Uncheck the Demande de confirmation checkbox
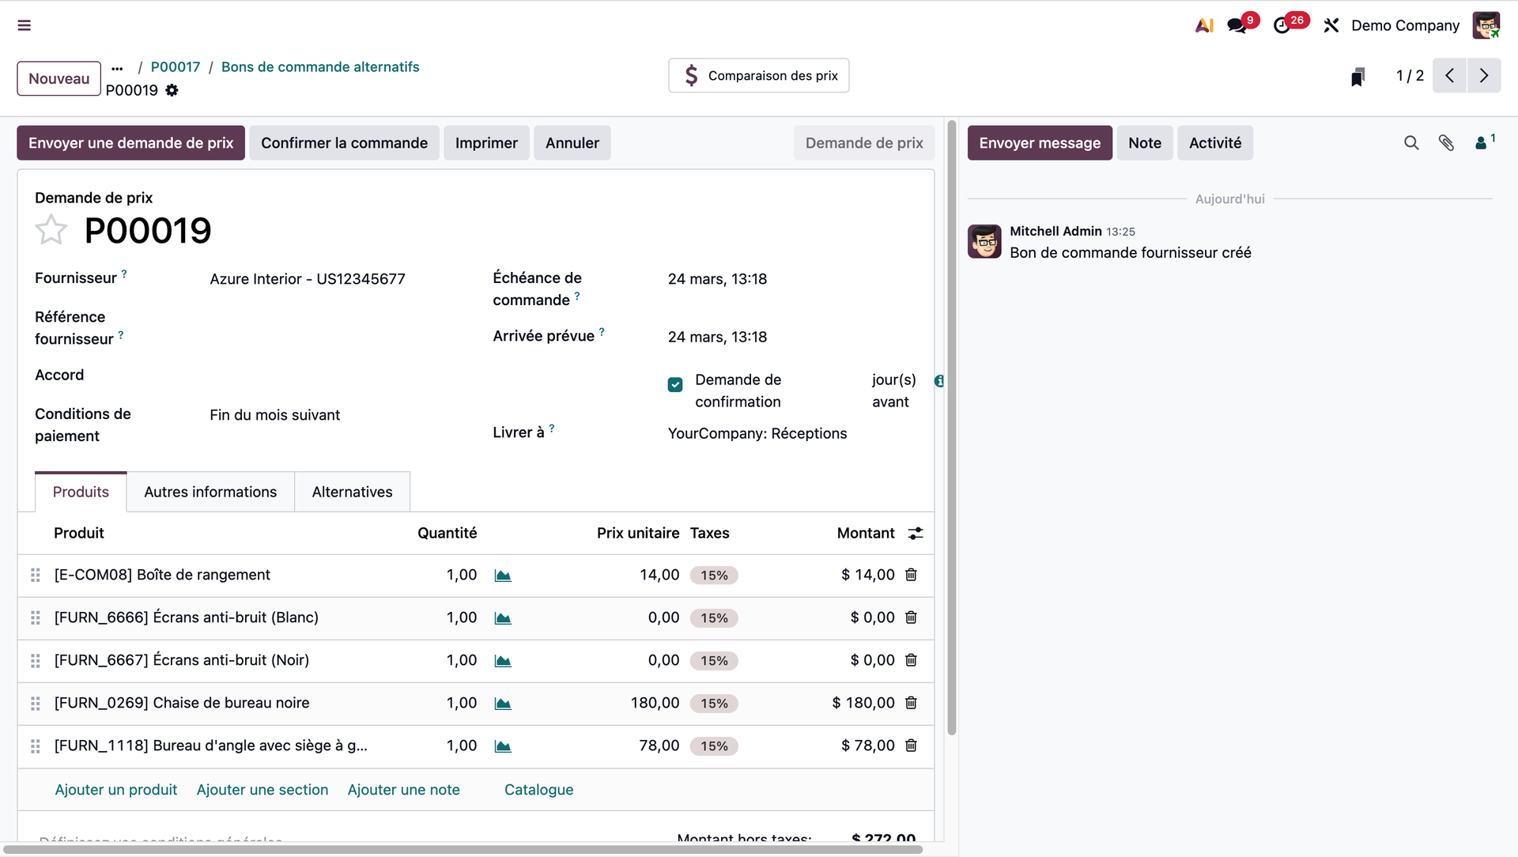The height and width of the screenshot is (857, 1518). click(675, 385)
